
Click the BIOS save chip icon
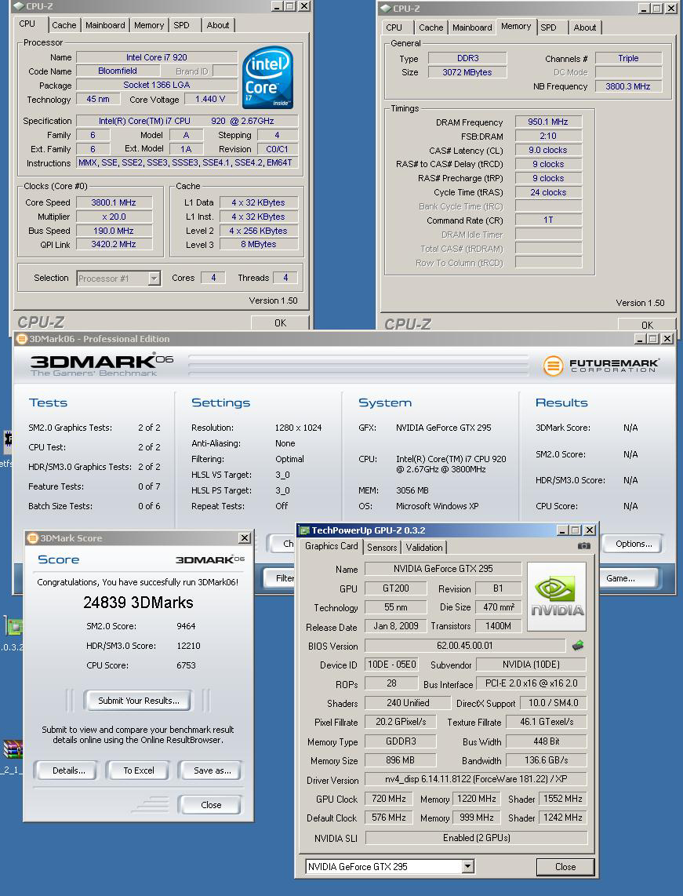[578, 646]
